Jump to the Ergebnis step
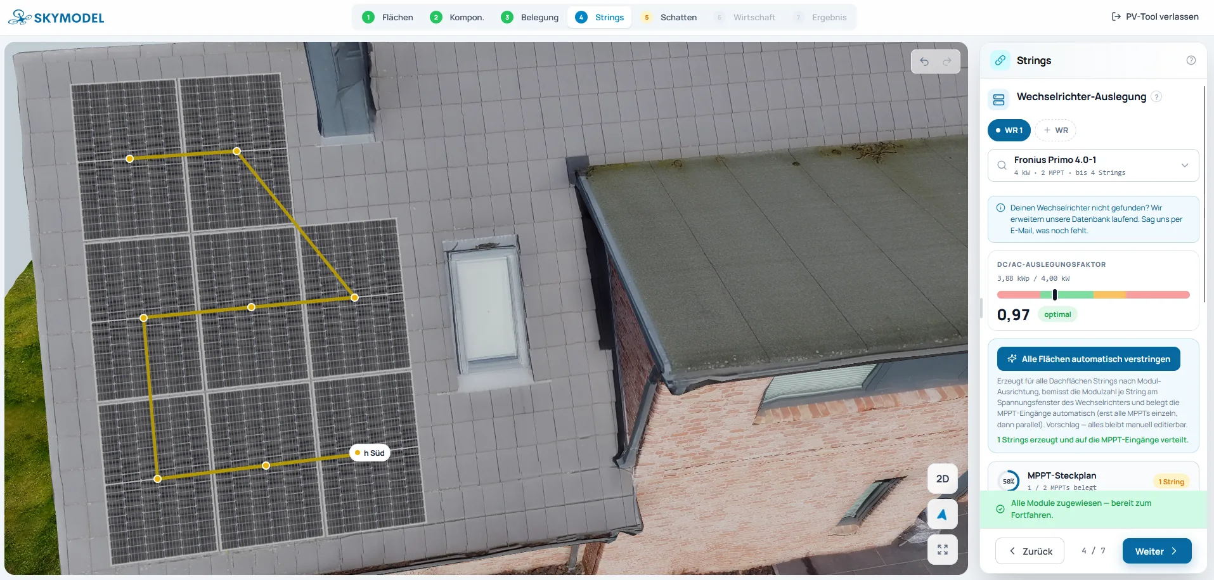The width and height of the screenshot is (1214, 580). (820, 17)
